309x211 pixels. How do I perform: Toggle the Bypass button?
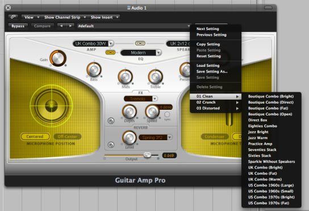click(18, 26)
